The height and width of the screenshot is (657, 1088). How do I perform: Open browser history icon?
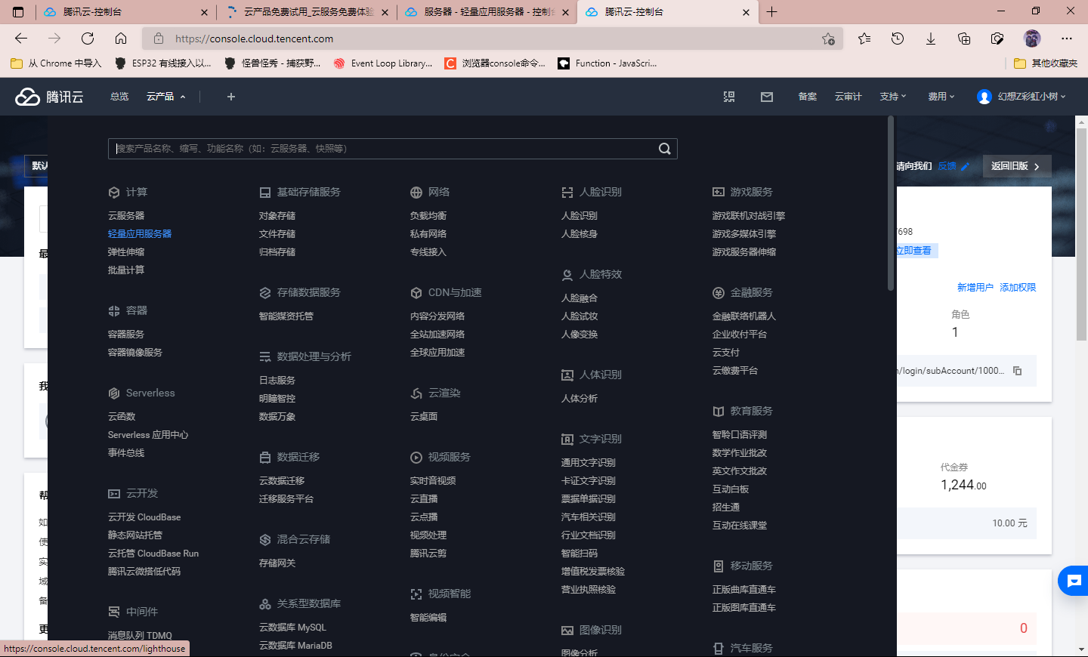point(898,39)
